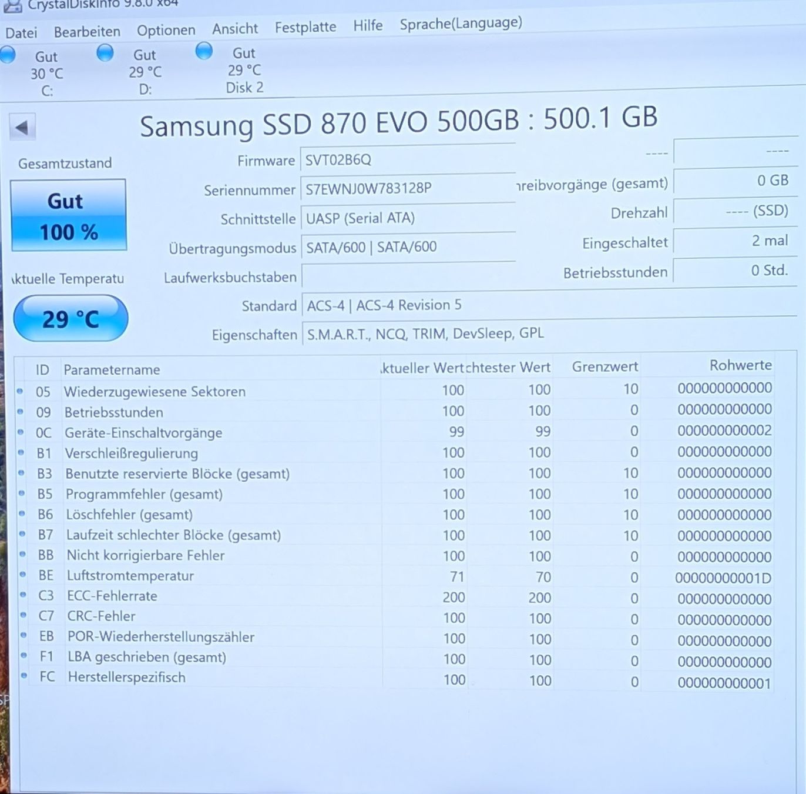Click the Übertragungsmodus field SATA/600
Screen dimensions: 806x794
pos(408,247)
